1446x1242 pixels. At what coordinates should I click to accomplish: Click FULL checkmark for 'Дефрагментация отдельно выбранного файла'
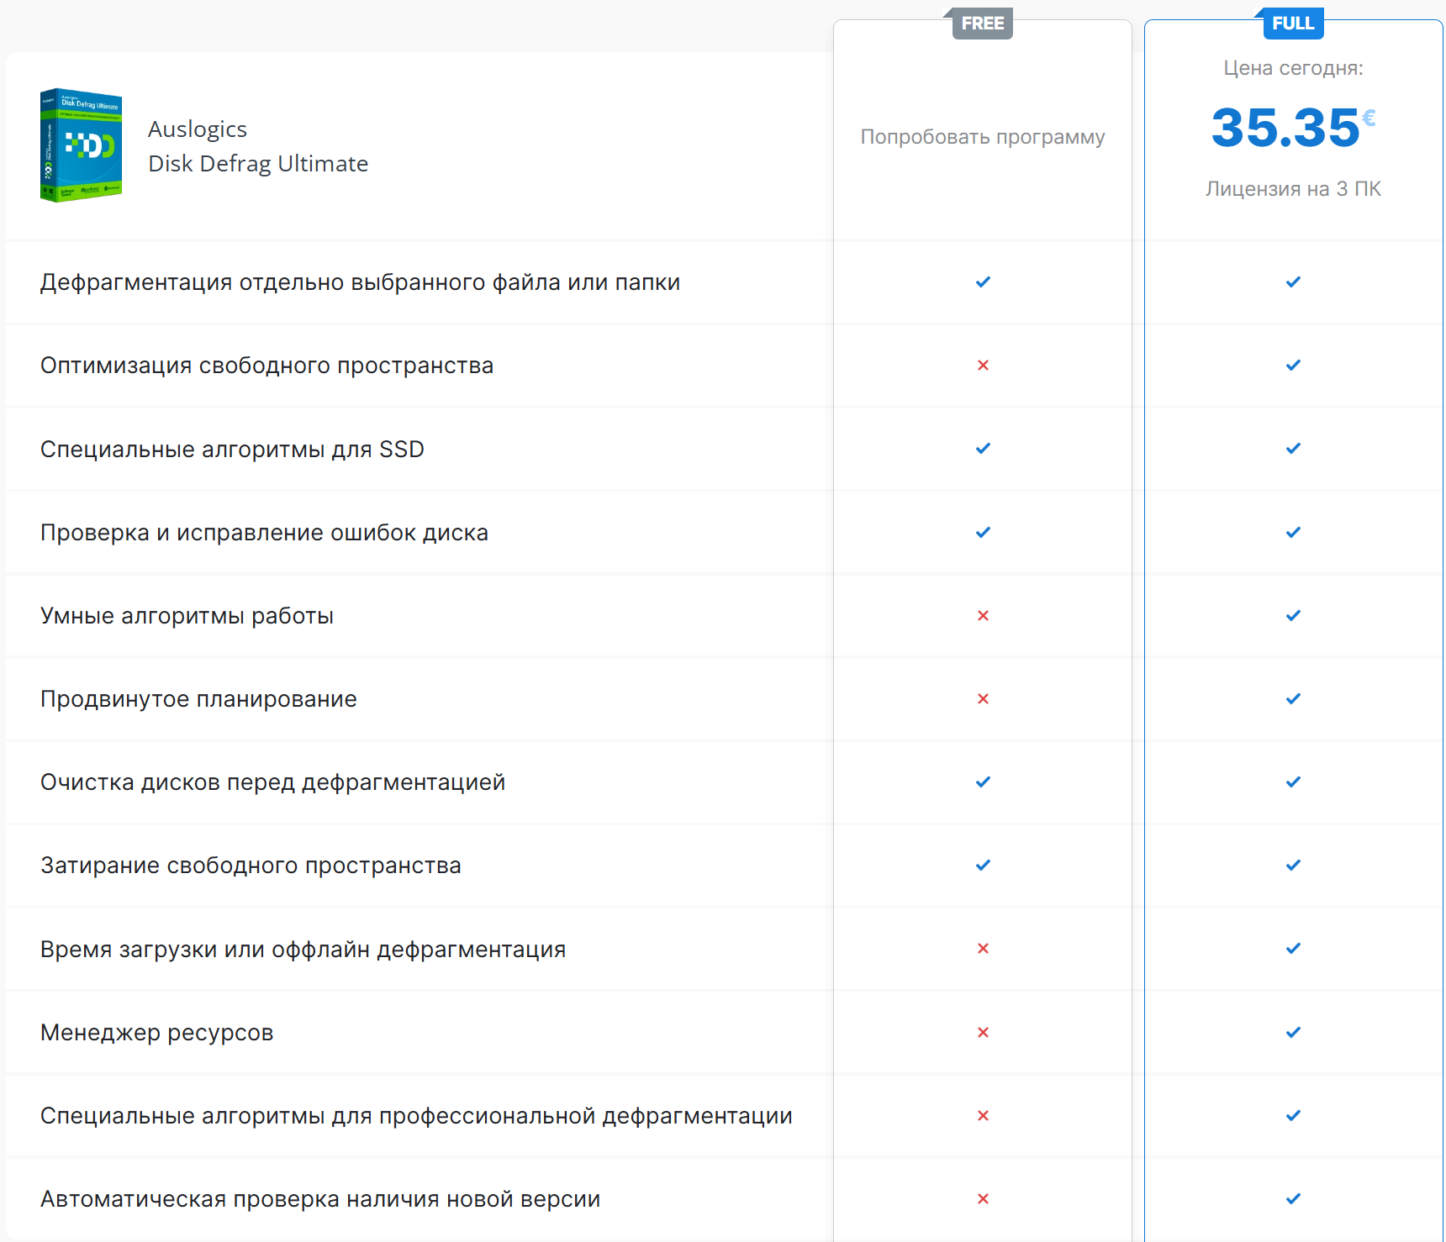pos(1293,282)
